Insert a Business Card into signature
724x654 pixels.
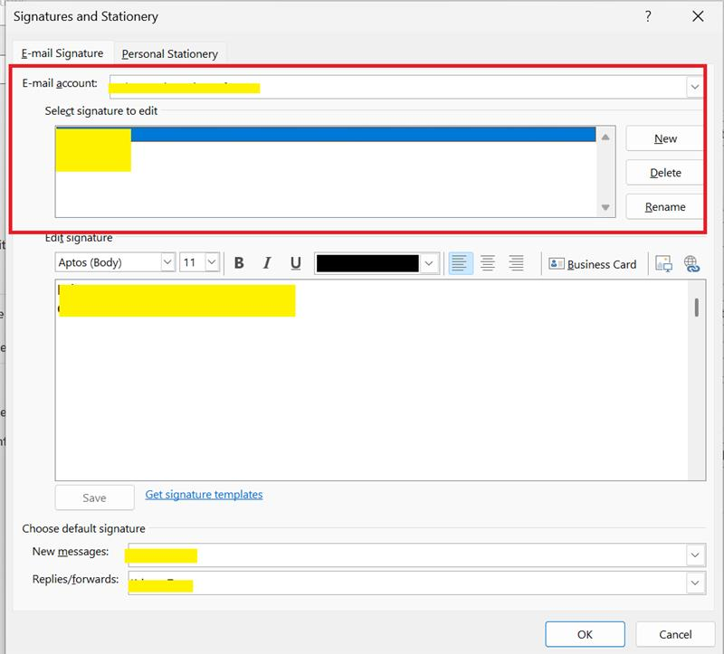pos(593,264)
